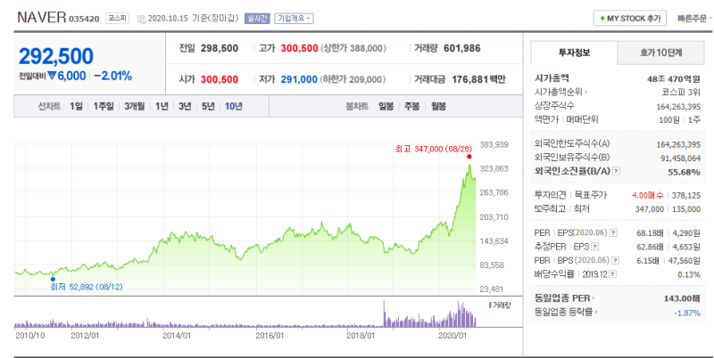Click the 전일 value 298,500
This screenshot has height=358, width=714.
[220, 49]
